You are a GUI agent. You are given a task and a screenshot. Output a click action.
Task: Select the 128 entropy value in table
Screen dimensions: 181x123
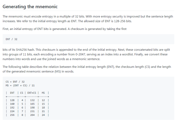pos(12,100)
